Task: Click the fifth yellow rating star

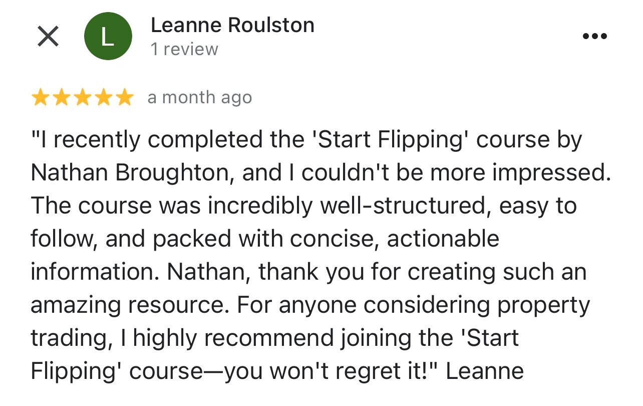Action: 124,98
